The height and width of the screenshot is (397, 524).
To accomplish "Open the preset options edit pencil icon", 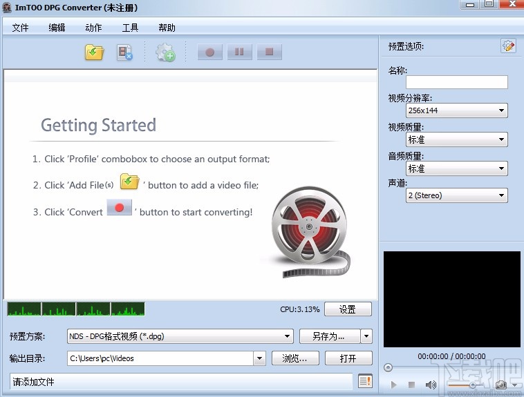I will point(508,46).
